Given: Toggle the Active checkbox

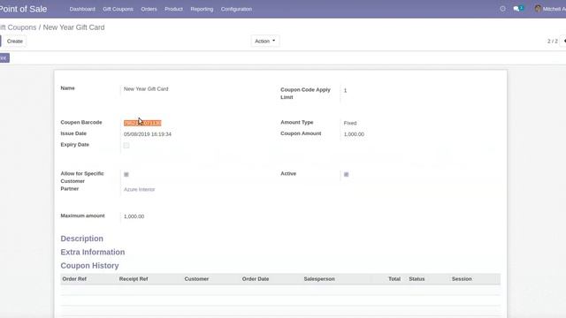Looking at the screenshot, I should point(346,175).
